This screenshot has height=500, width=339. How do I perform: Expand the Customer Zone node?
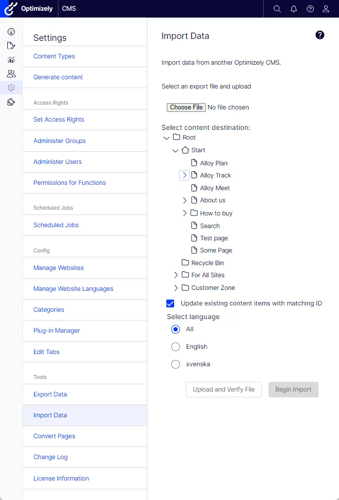click(176, 287)
